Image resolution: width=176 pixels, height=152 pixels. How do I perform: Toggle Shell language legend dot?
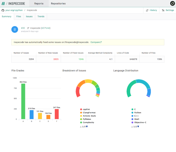click(132, 119)
